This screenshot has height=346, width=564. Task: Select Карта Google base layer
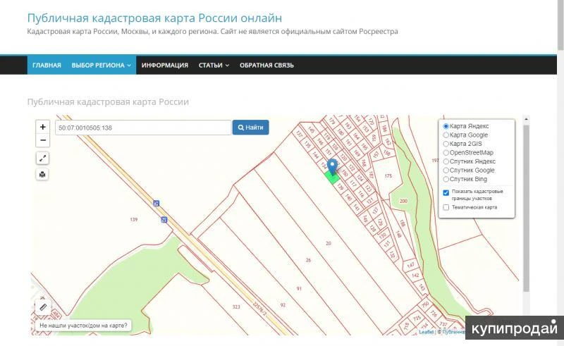click(446, 135)
